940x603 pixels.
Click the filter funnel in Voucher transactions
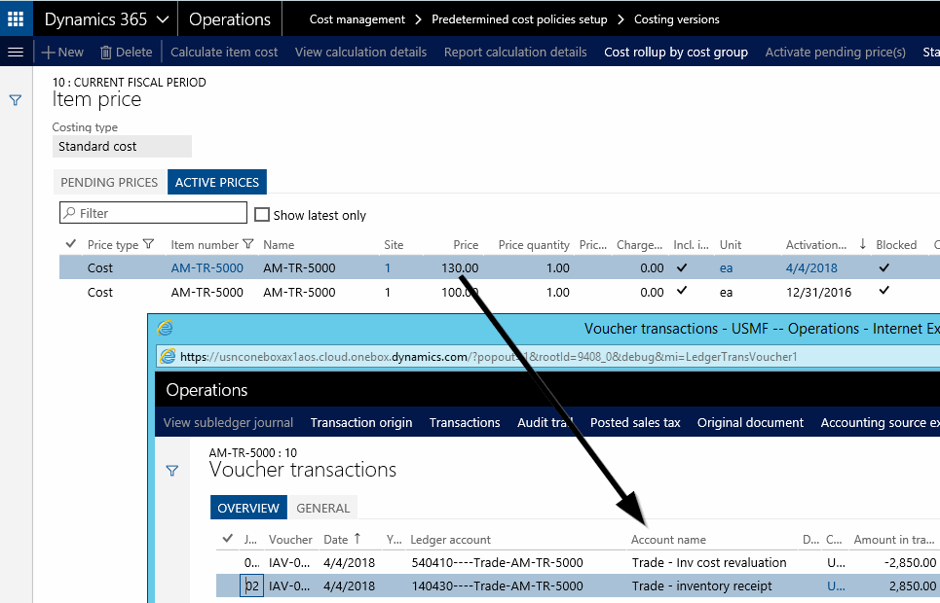[x=172, y=471]
